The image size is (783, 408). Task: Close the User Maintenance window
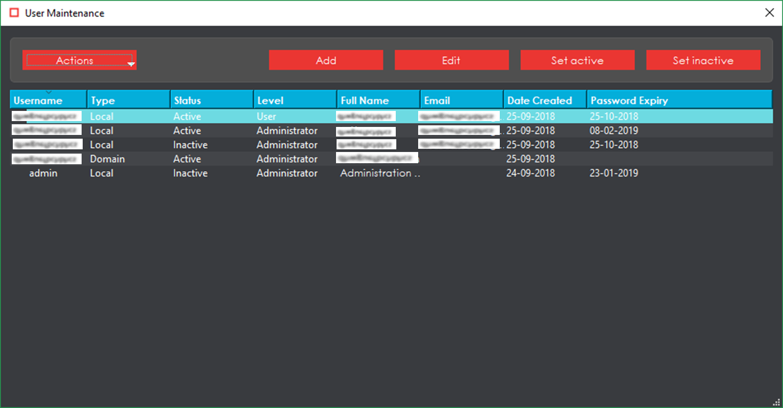coord(769,13)
